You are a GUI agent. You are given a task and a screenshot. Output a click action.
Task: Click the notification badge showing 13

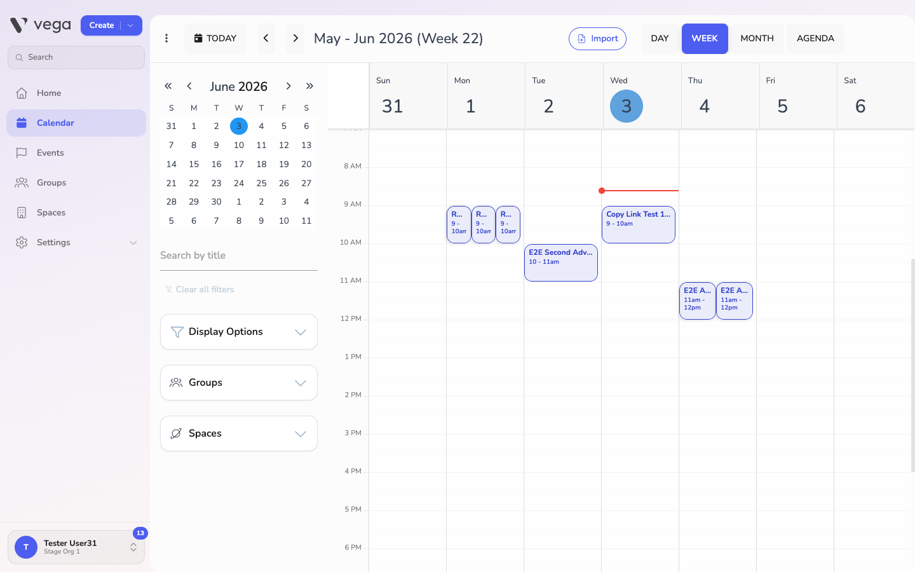pyautogui.click(x=140, y=533)
